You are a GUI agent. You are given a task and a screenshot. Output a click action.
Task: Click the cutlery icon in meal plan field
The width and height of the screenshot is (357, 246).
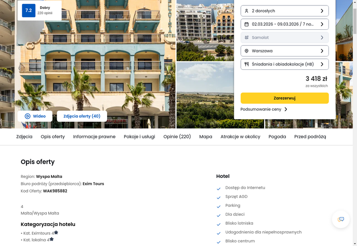coord(246,64)
